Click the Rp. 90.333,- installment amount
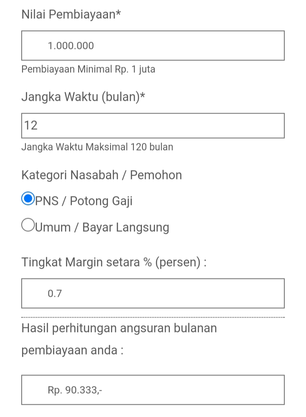This screenshot has height=417, width=306. pyautogui.click(x=75, y=389)
